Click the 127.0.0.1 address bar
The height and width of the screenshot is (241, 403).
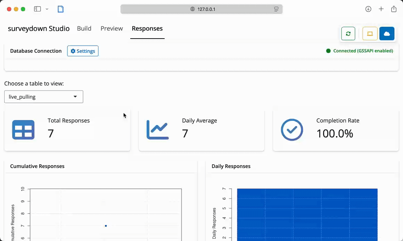[x=201, y=9]
